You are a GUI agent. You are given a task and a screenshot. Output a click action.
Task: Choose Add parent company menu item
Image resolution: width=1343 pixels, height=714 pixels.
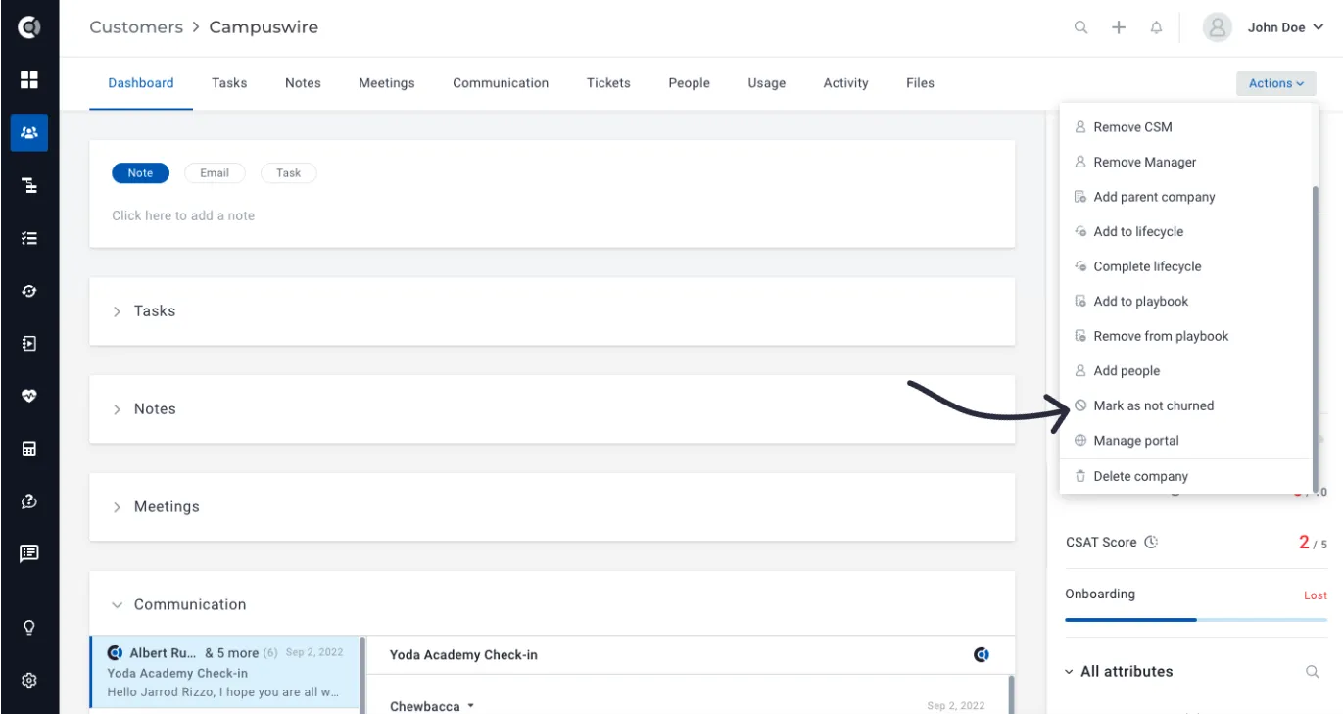[1185, 197]
